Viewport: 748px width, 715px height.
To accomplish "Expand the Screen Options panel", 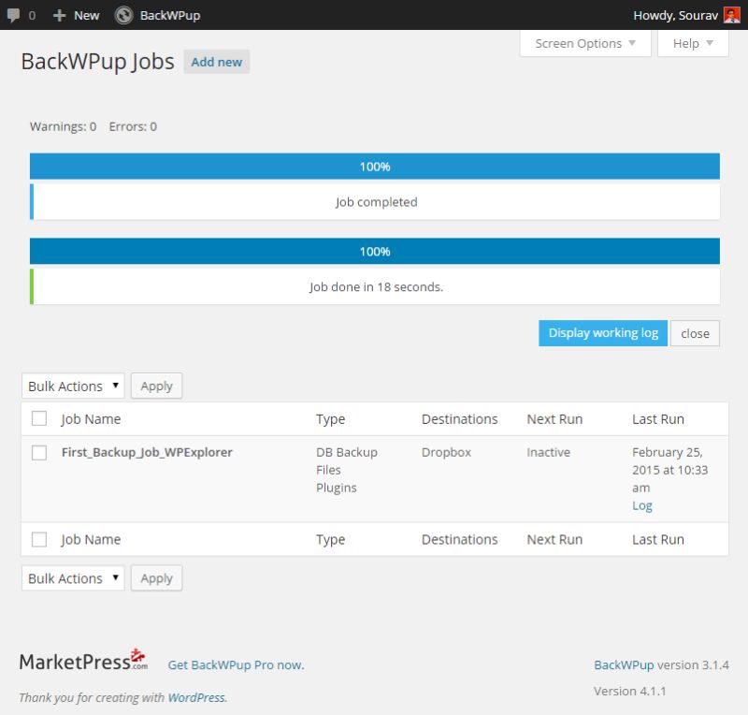I will [x=585, y=43].
